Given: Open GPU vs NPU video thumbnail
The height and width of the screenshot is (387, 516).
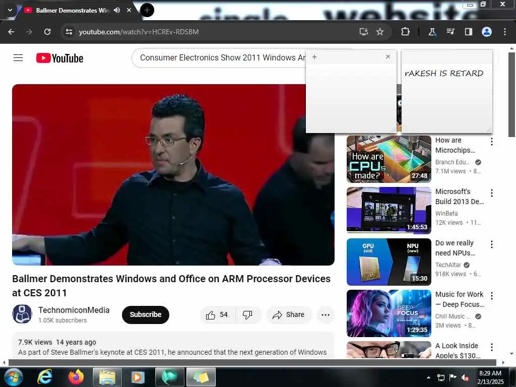Looking at the screenshot, I should tap(389, 262).
